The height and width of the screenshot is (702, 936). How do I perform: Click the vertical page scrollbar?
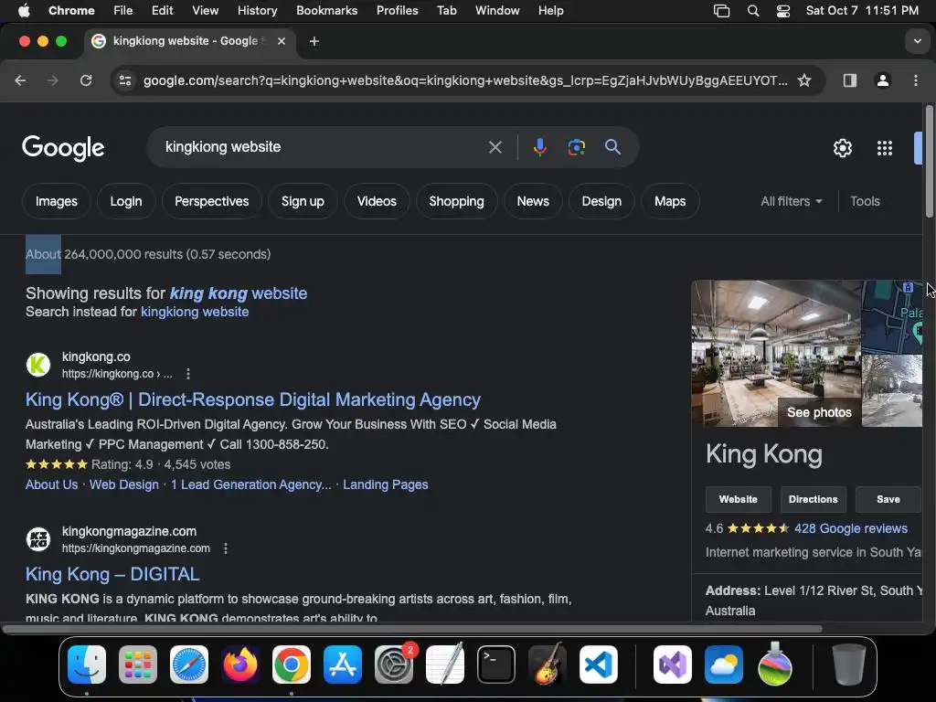coord(930,161)
